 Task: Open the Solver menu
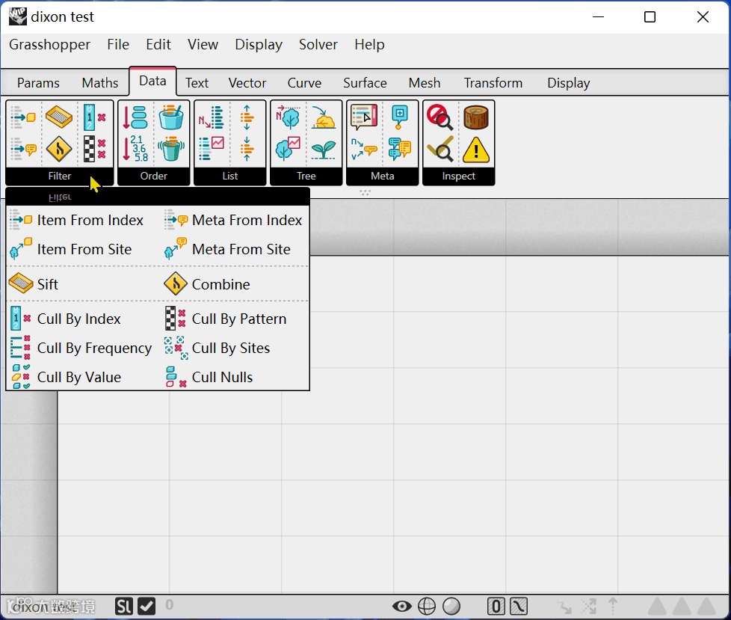(x=318, y=44)
